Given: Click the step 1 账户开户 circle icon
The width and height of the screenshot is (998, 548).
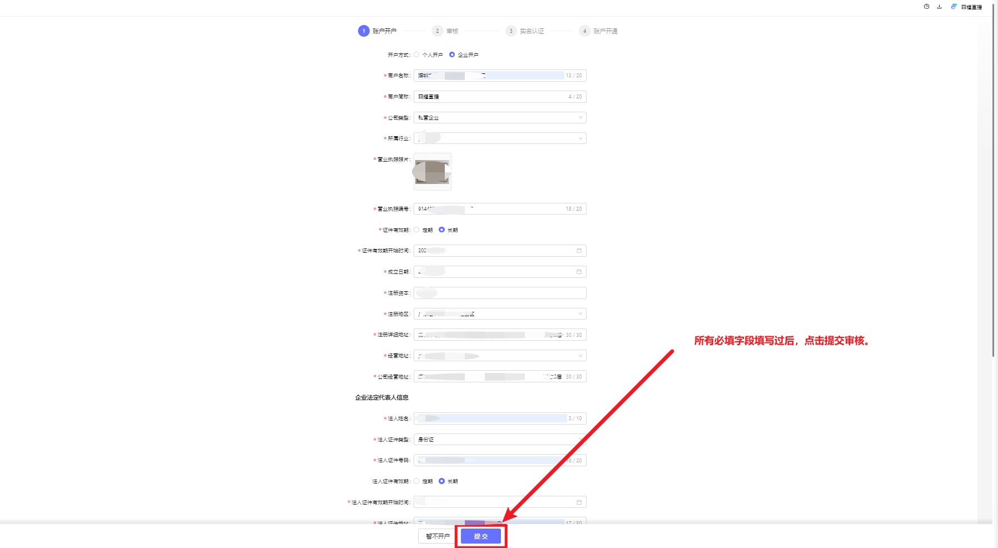Looking at the screenshot, I should tap(364, 31).
